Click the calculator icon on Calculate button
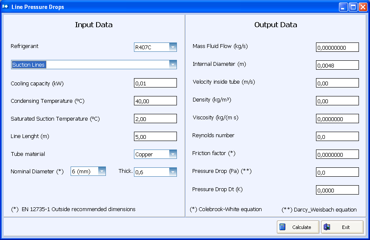370x240 pixels. coord(282,227)
